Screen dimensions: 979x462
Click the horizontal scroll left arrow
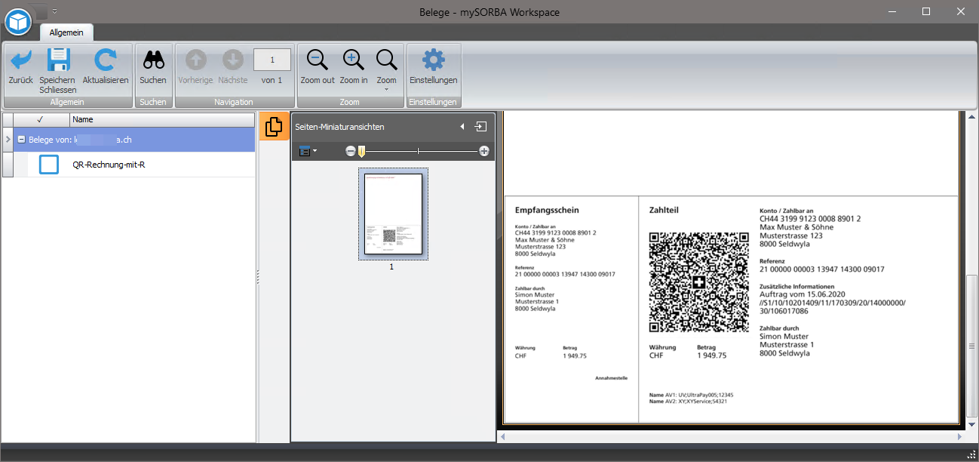(x=502, y=436)
